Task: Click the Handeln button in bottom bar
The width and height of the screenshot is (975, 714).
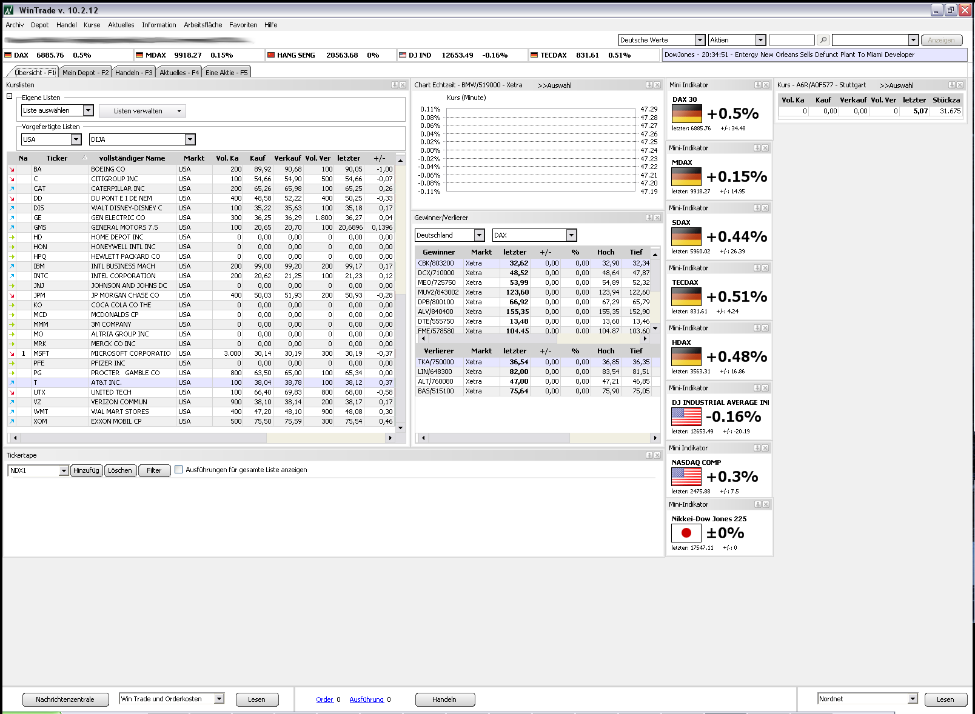Action: click(x=444, y=699)
